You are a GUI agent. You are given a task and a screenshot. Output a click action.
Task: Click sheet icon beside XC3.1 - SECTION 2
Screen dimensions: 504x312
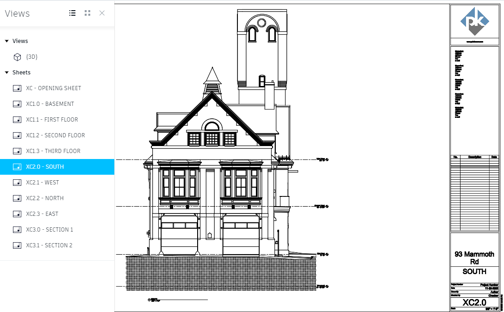17,245
